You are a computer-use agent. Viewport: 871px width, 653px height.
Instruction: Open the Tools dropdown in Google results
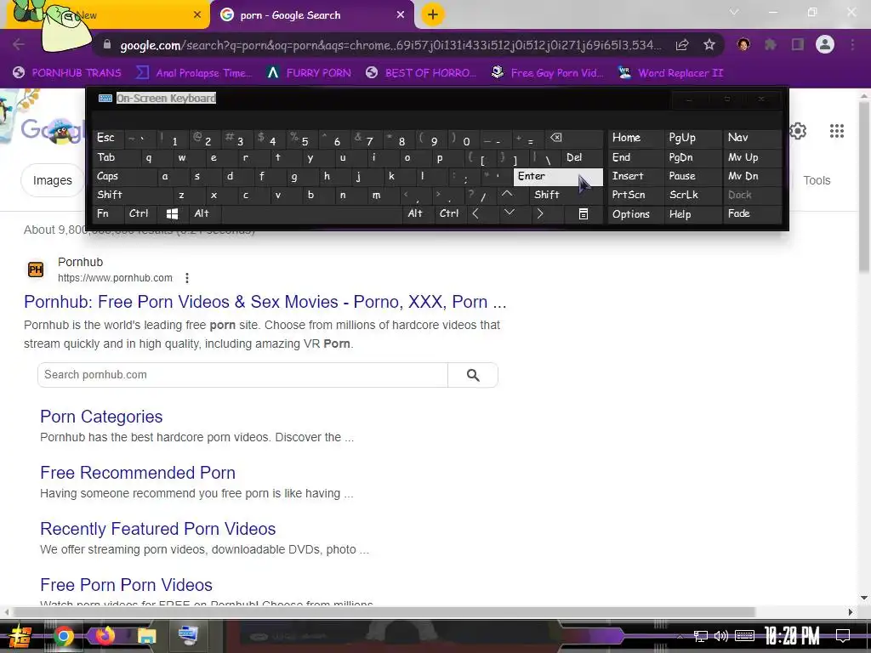pos(817,180)
